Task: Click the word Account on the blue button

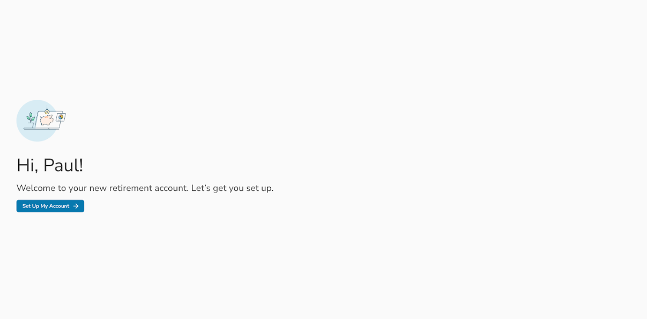Action: point(59,206)
